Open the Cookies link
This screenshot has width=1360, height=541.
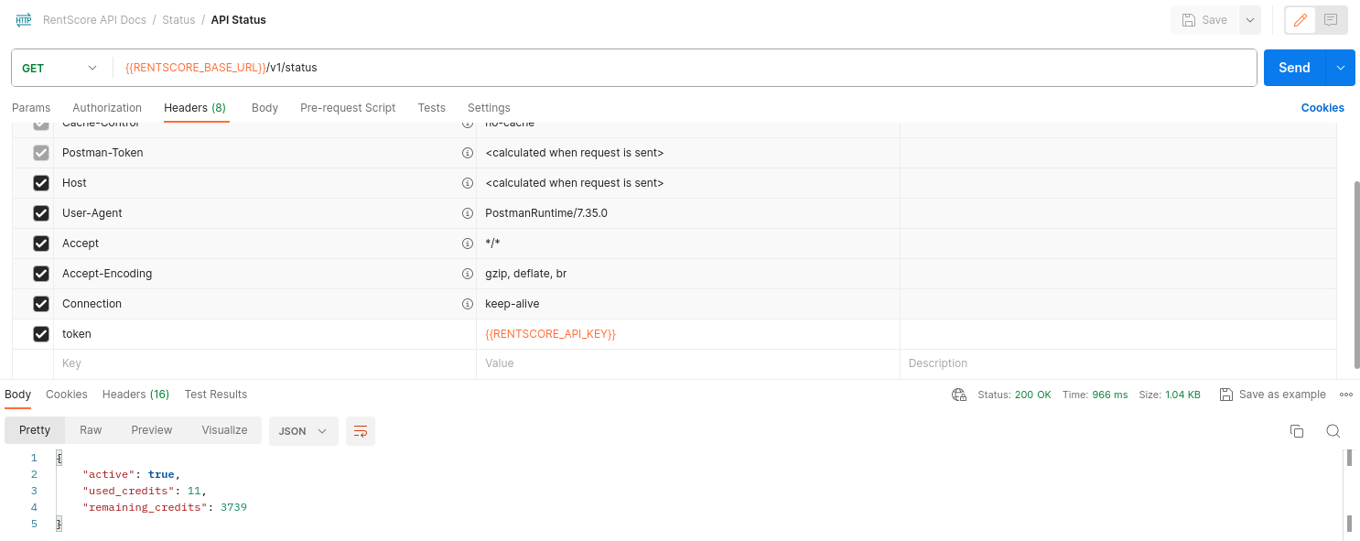pyautogui.click(x=1322, y=108)
